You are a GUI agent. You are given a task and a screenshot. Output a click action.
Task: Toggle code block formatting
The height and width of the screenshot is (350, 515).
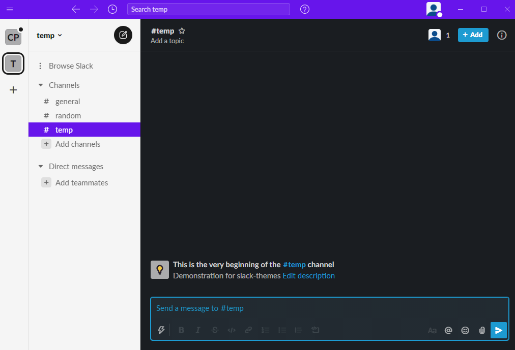316,330
